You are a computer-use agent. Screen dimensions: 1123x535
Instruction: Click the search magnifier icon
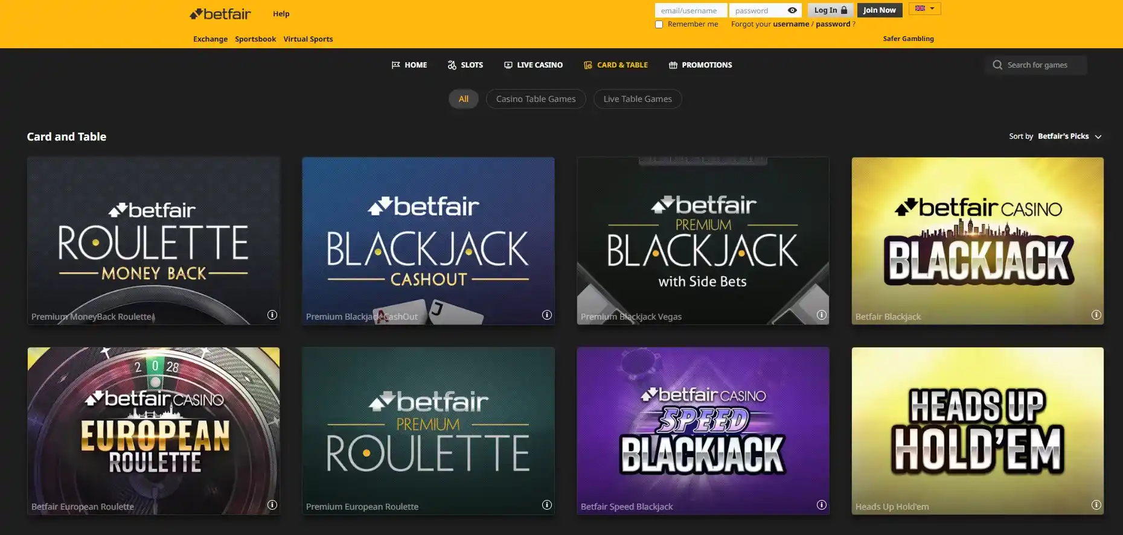(x=997, y=65)
